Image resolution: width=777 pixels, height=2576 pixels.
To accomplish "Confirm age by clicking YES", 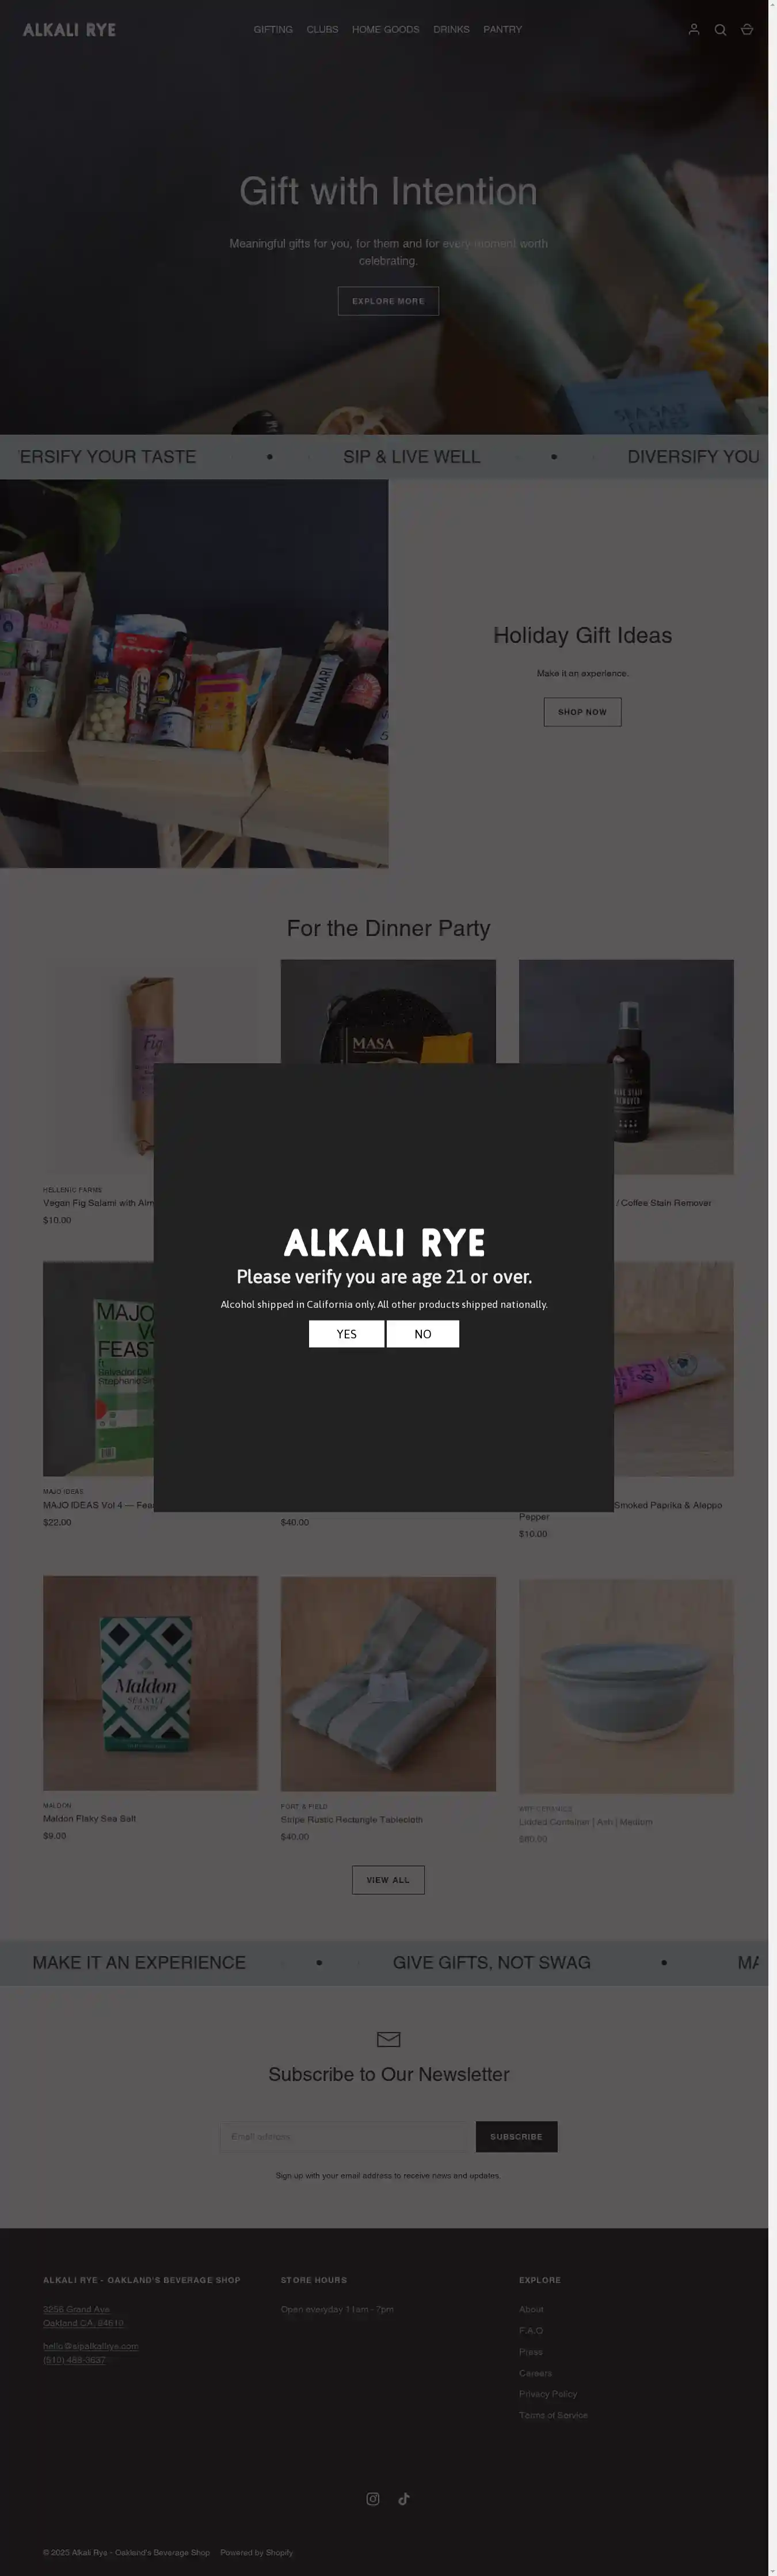I will tap(346, 1333).
